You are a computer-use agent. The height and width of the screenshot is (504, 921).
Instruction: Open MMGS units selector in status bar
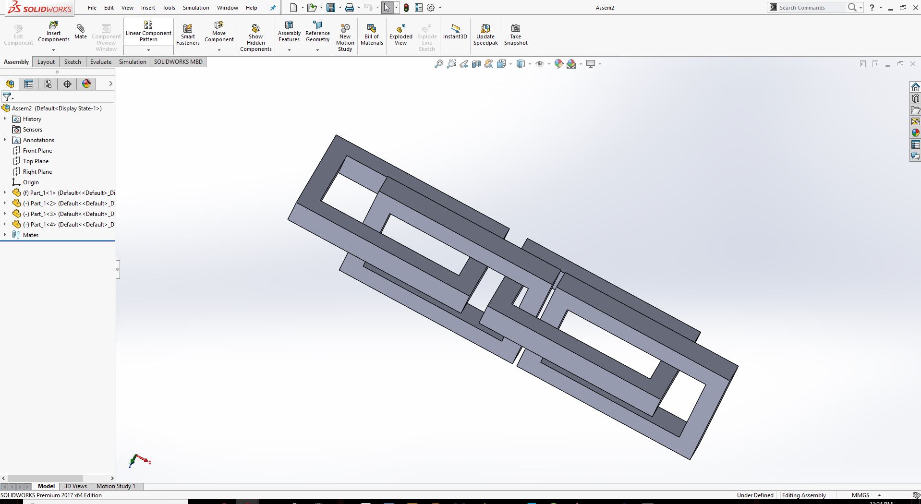pos(862,495)
